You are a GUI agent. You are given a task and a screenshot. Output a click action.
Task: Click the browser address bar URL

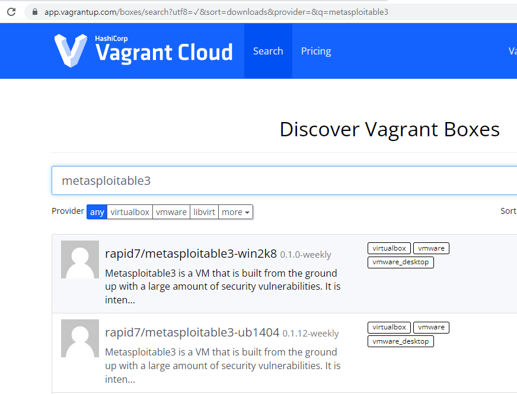(x=216, y=12)
